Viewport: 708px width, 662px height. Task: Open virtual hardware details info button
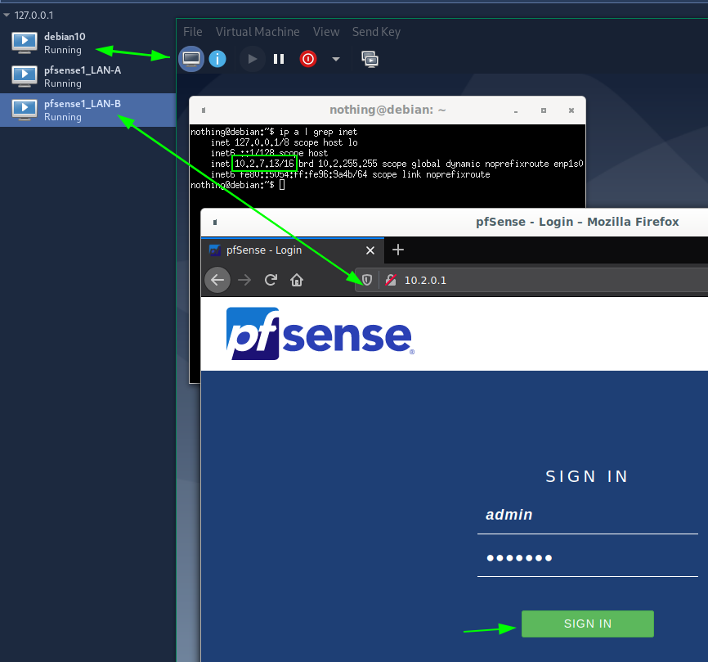coord(217,59)
